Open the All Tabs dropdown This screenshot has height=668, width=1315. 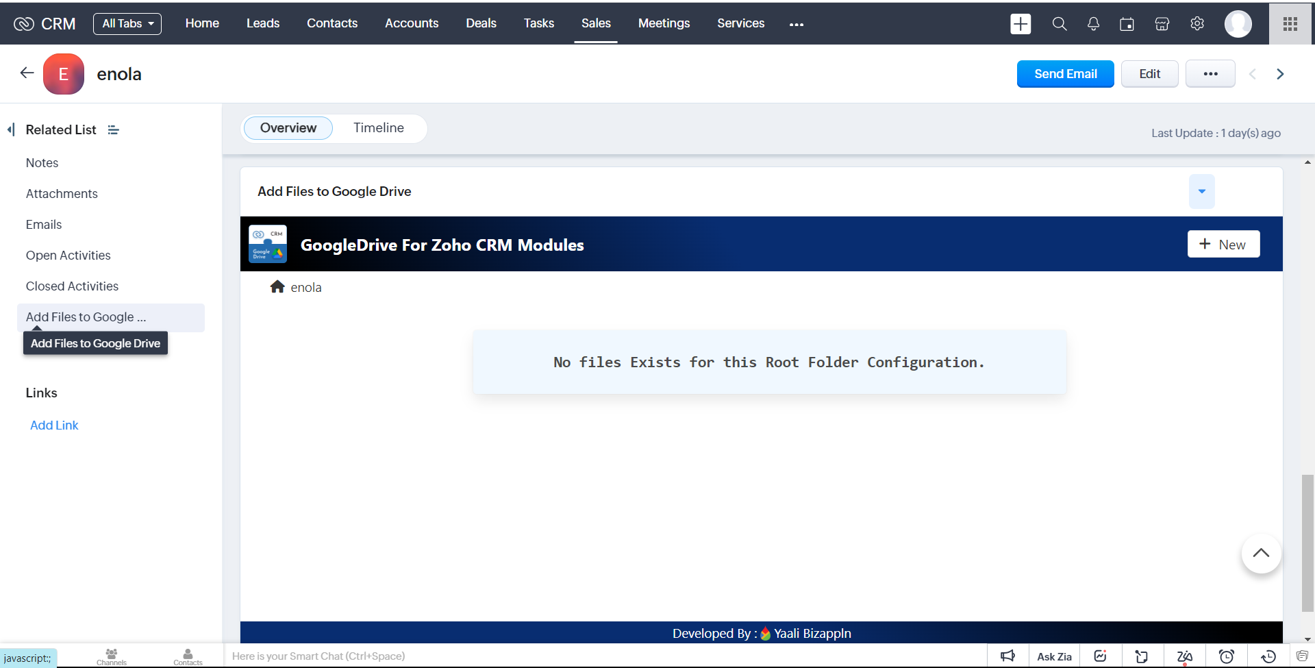pyautogui.click(x=127, y=24)
